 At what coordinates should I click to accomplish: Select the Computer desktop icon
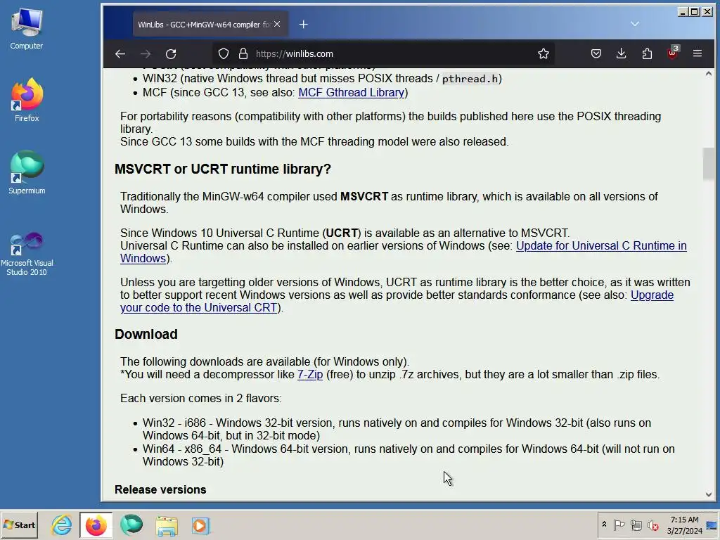(x=27, y=29)
